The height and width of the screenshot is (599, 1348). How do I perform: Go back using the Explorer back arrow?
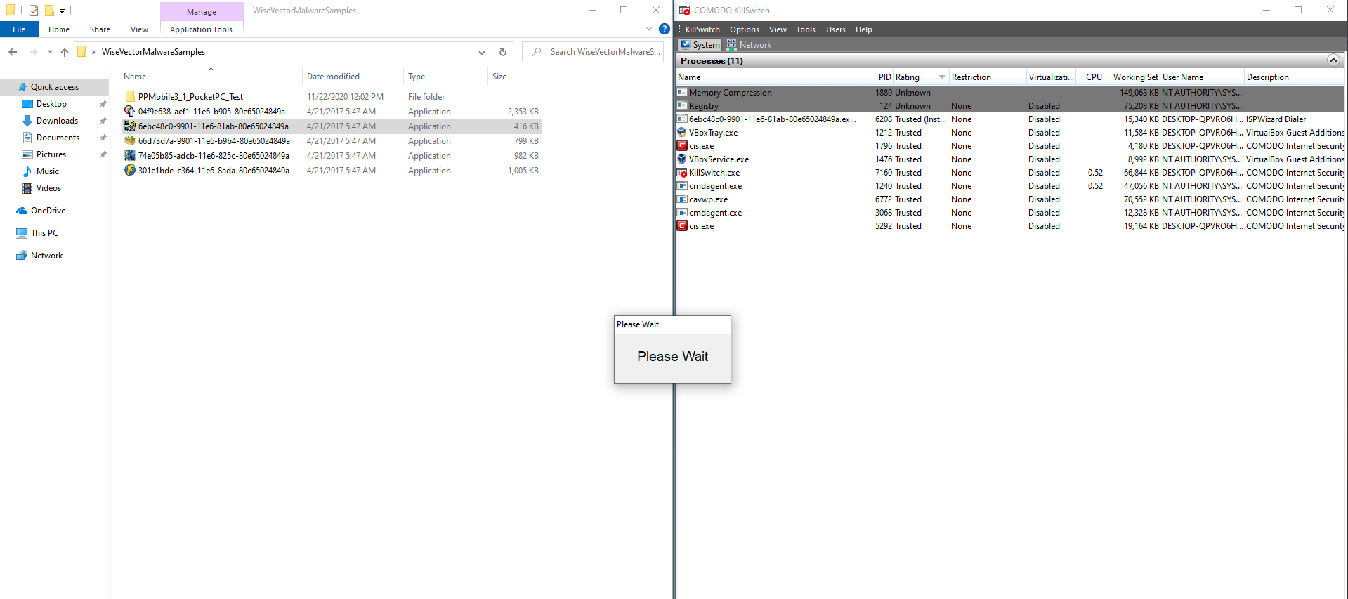pyautogui.click(x=13, y=52)
